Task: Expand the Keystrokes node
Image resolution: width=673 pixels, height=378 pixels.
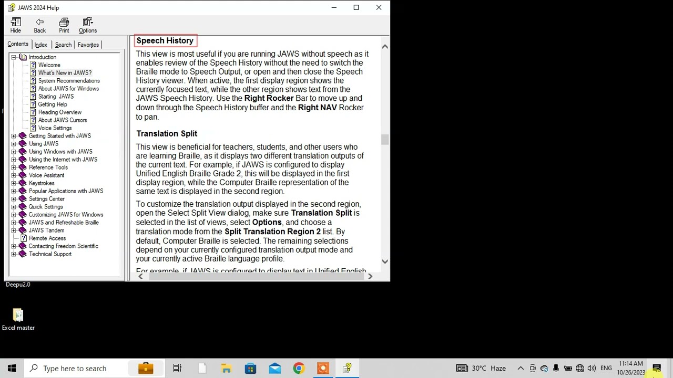Action: click(14, 183)
